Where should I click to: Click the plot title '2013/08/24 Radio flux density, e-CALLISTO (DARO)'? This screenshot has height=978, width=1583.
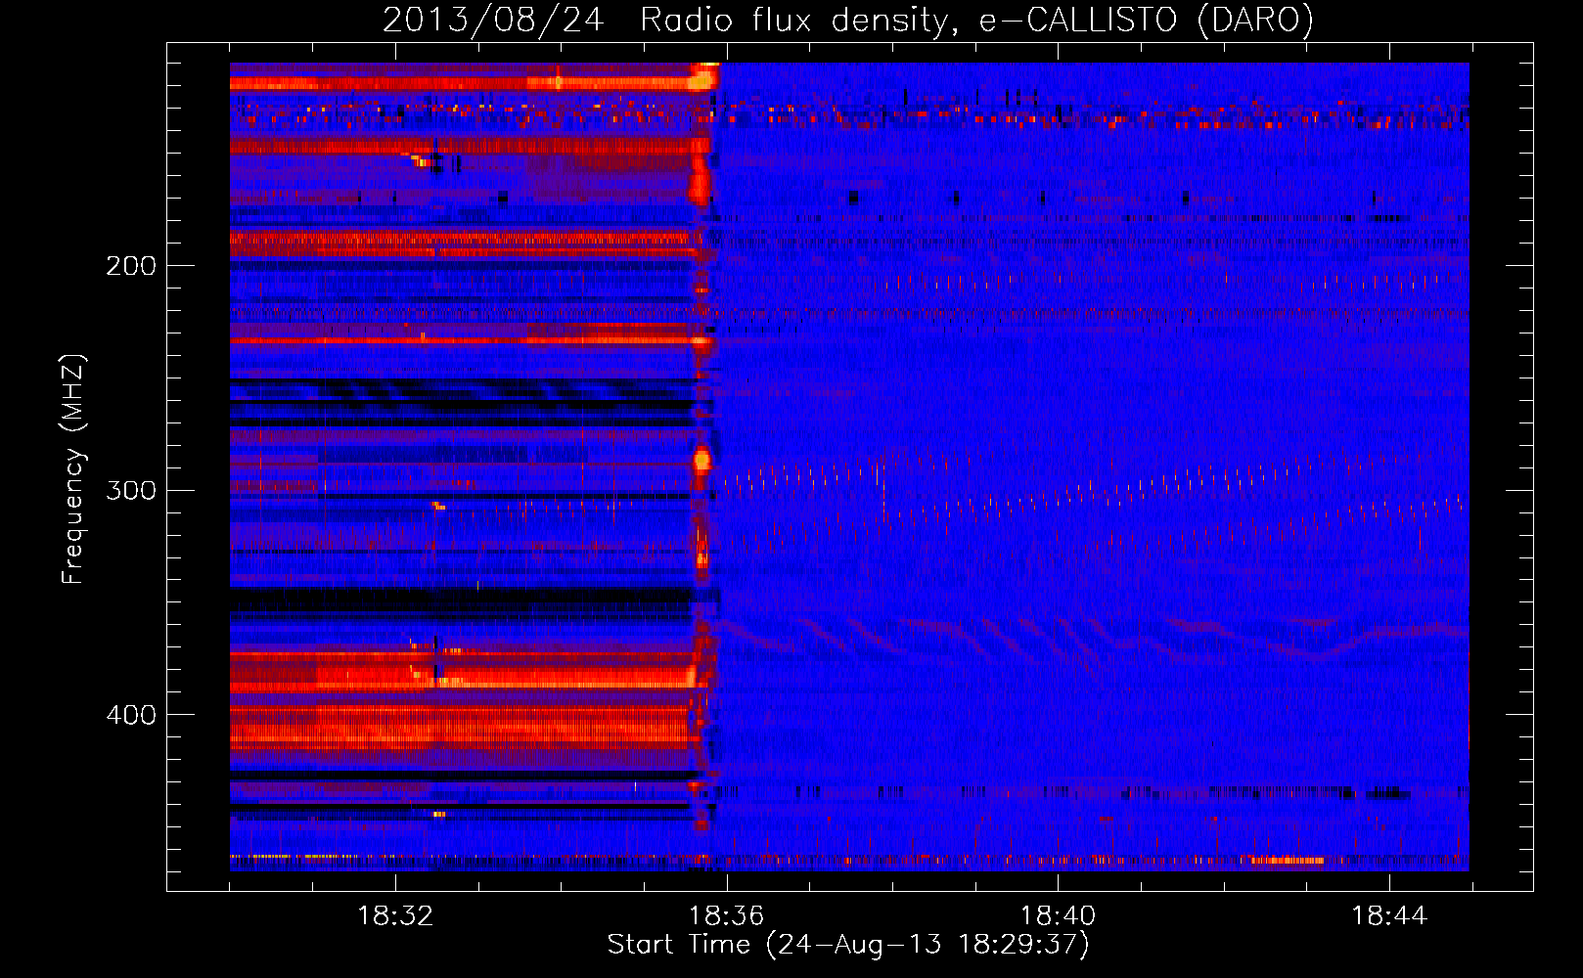848,21
